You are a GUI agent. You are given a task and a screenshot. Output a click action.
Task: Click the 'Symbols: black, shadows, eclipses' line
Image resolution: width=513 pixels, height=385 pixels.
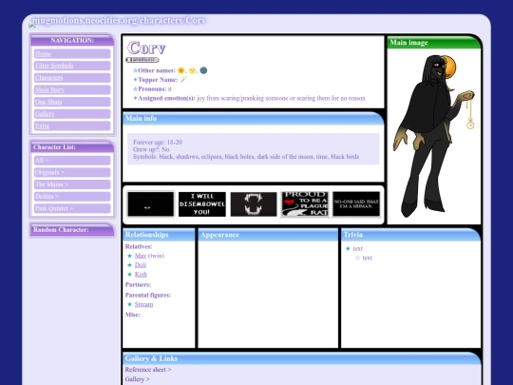click(246, 157)
